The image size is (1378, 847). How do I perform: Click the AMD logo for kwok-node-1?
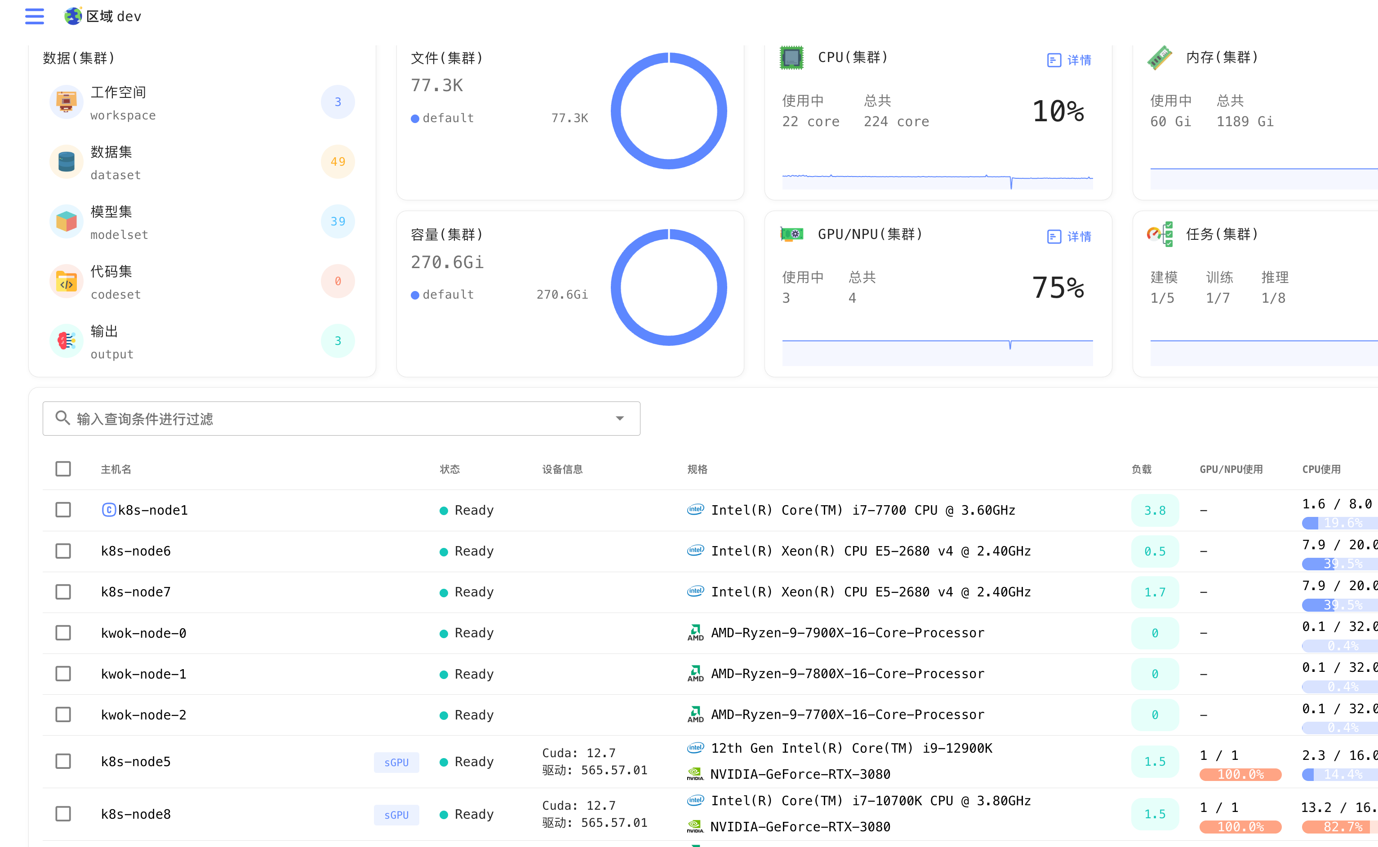pyautogui.click(x=695, y=673)
